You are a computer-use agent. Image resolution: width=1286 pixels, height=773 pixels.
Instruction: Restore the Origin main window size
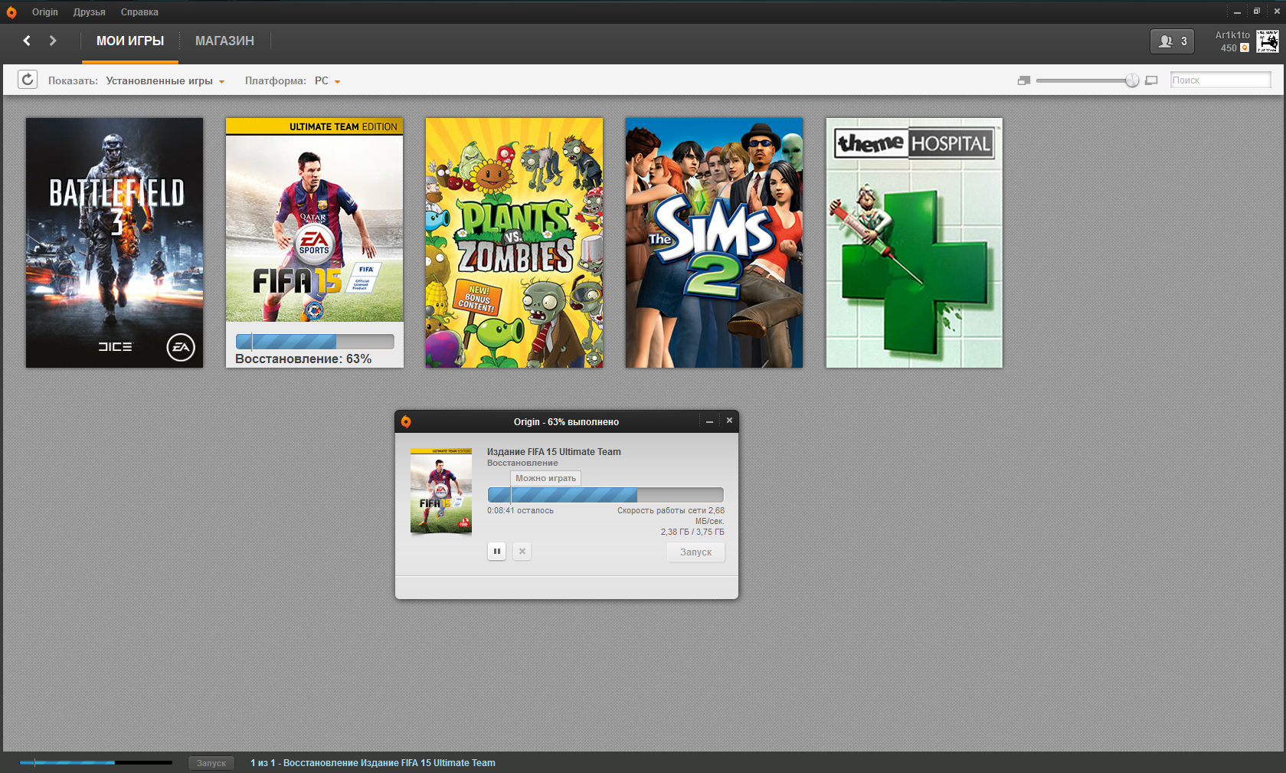pos(1257,11)
